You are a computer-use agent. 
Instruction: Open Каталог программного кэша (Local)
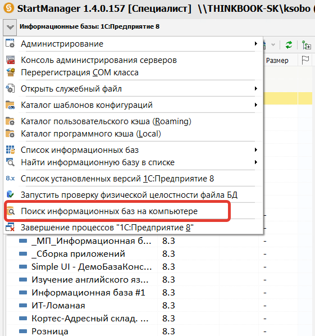pos(133,134)
